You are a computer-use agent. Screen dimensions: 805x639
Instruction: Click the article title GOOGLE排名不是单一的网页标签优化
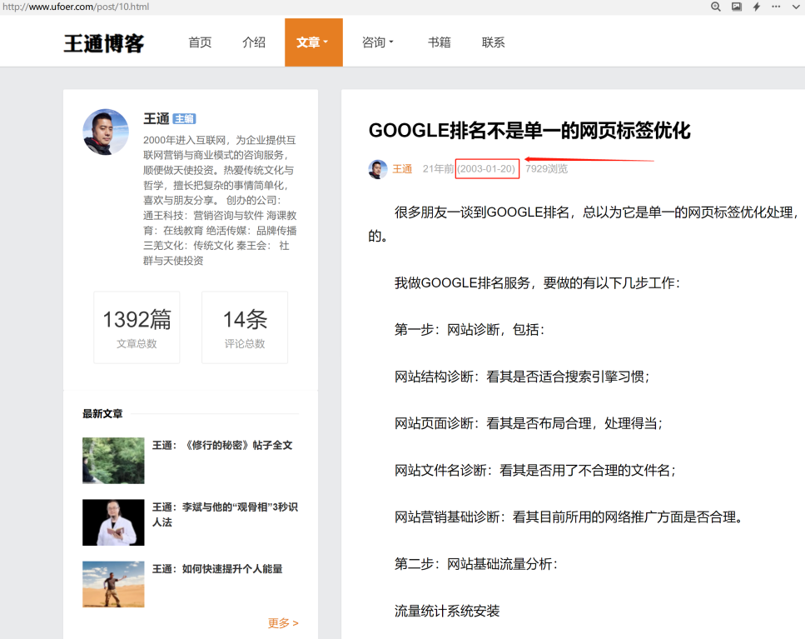(x=529, y=131)
